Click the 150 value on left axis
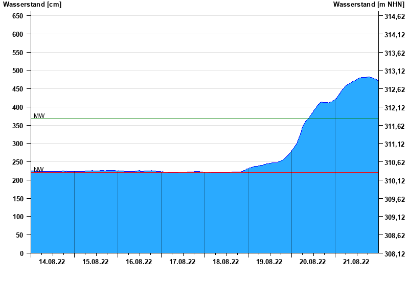Screen dimensions: 409x281 point(18,199)
